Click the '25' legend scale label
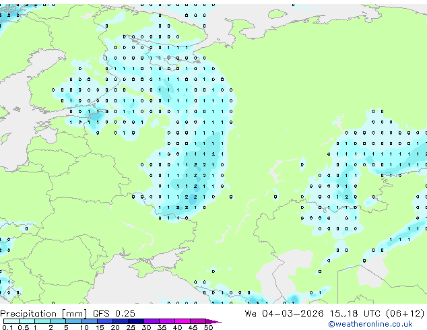427x330 pixels. (x=131, y=327)
